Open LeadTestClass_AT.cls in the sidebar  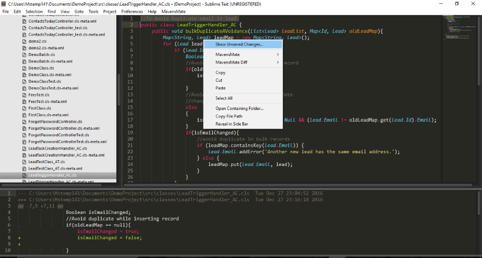pos(47,162)
